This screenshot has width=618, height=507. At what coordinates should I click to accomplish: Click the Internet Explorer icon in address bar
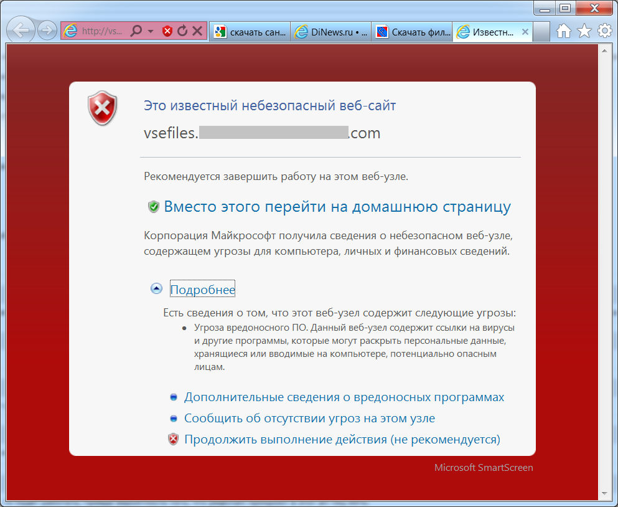click(x=70, y=31)
